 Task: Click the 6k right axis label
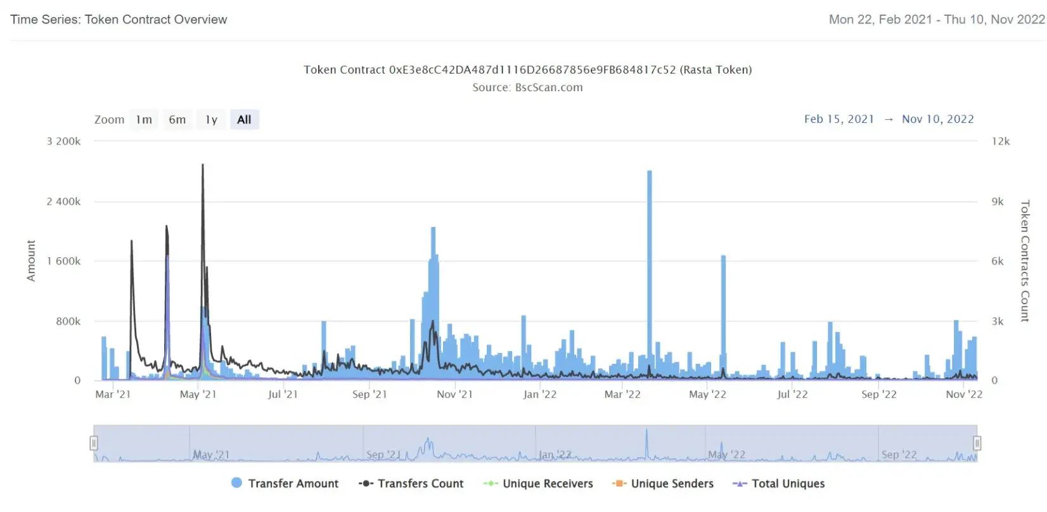point(998,261)
